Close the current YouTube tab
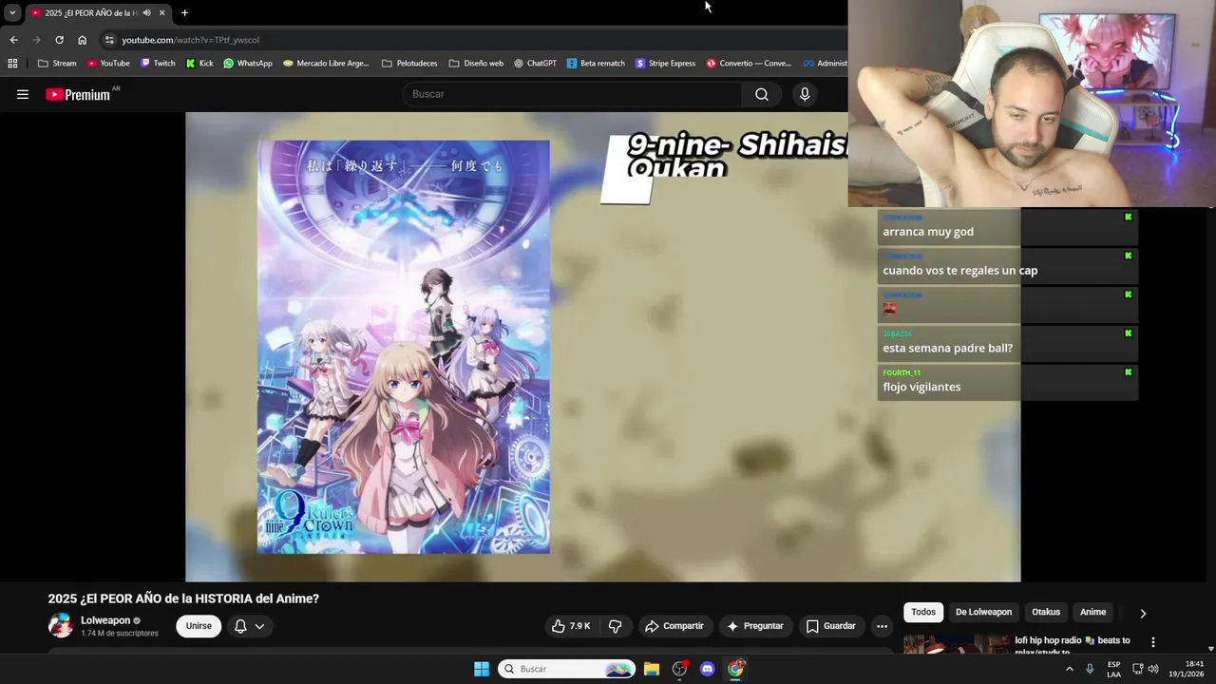 [x=161, y=12]
